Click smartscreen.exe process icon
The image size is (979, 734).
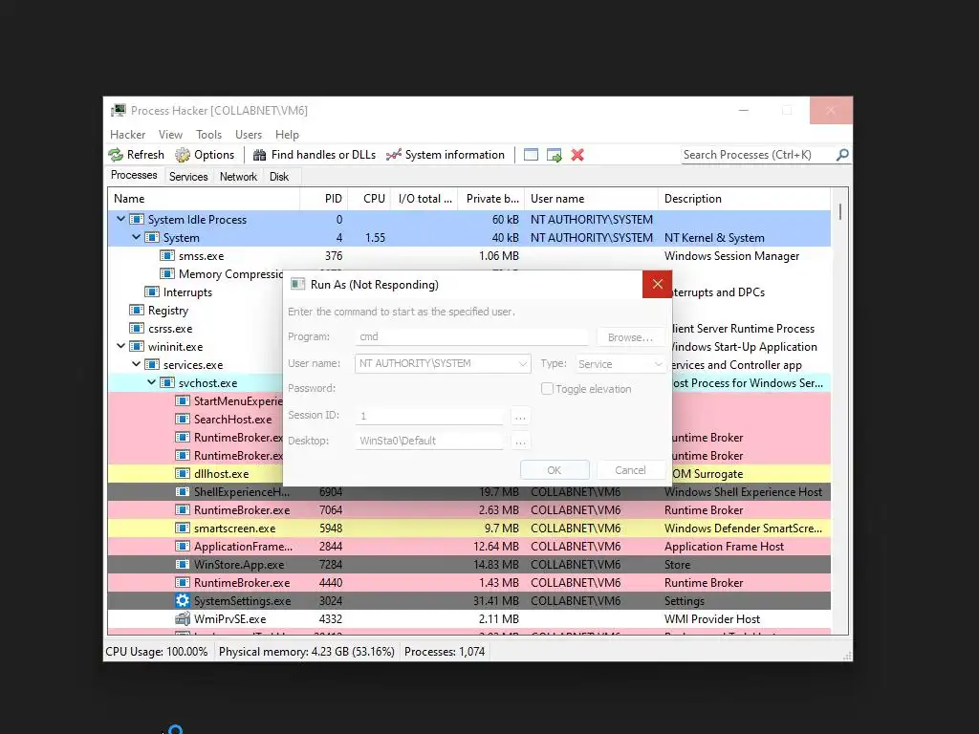[183, 528]
